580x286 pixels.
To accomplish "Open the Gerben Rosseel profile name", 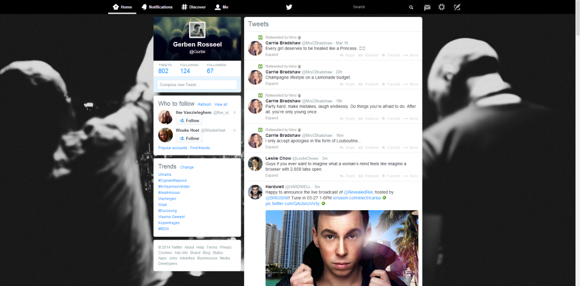I will [197, 44].
